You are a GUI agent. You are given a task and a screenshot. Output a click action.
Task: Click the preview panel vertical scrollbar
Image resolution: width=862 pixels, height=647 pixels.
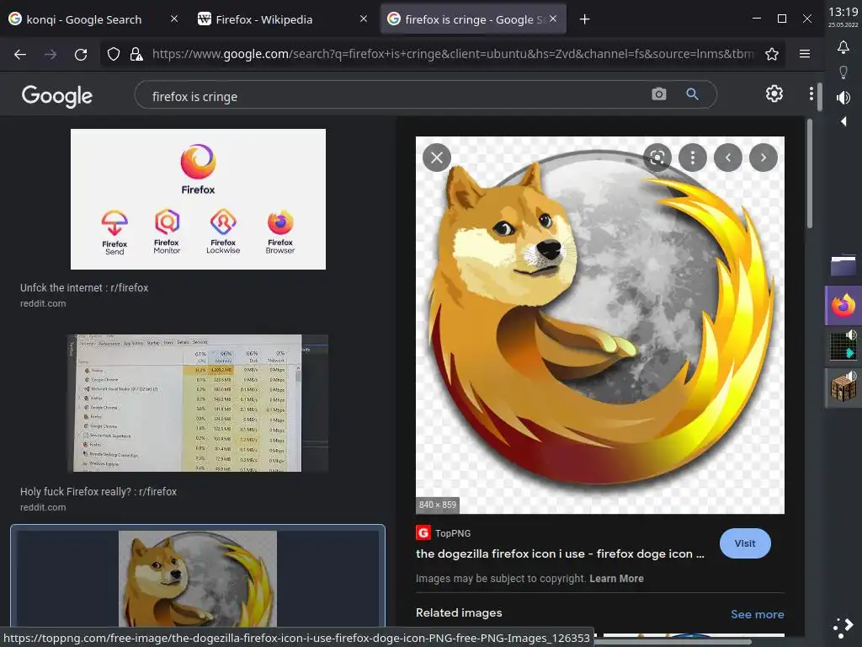(x=809, y=174)
